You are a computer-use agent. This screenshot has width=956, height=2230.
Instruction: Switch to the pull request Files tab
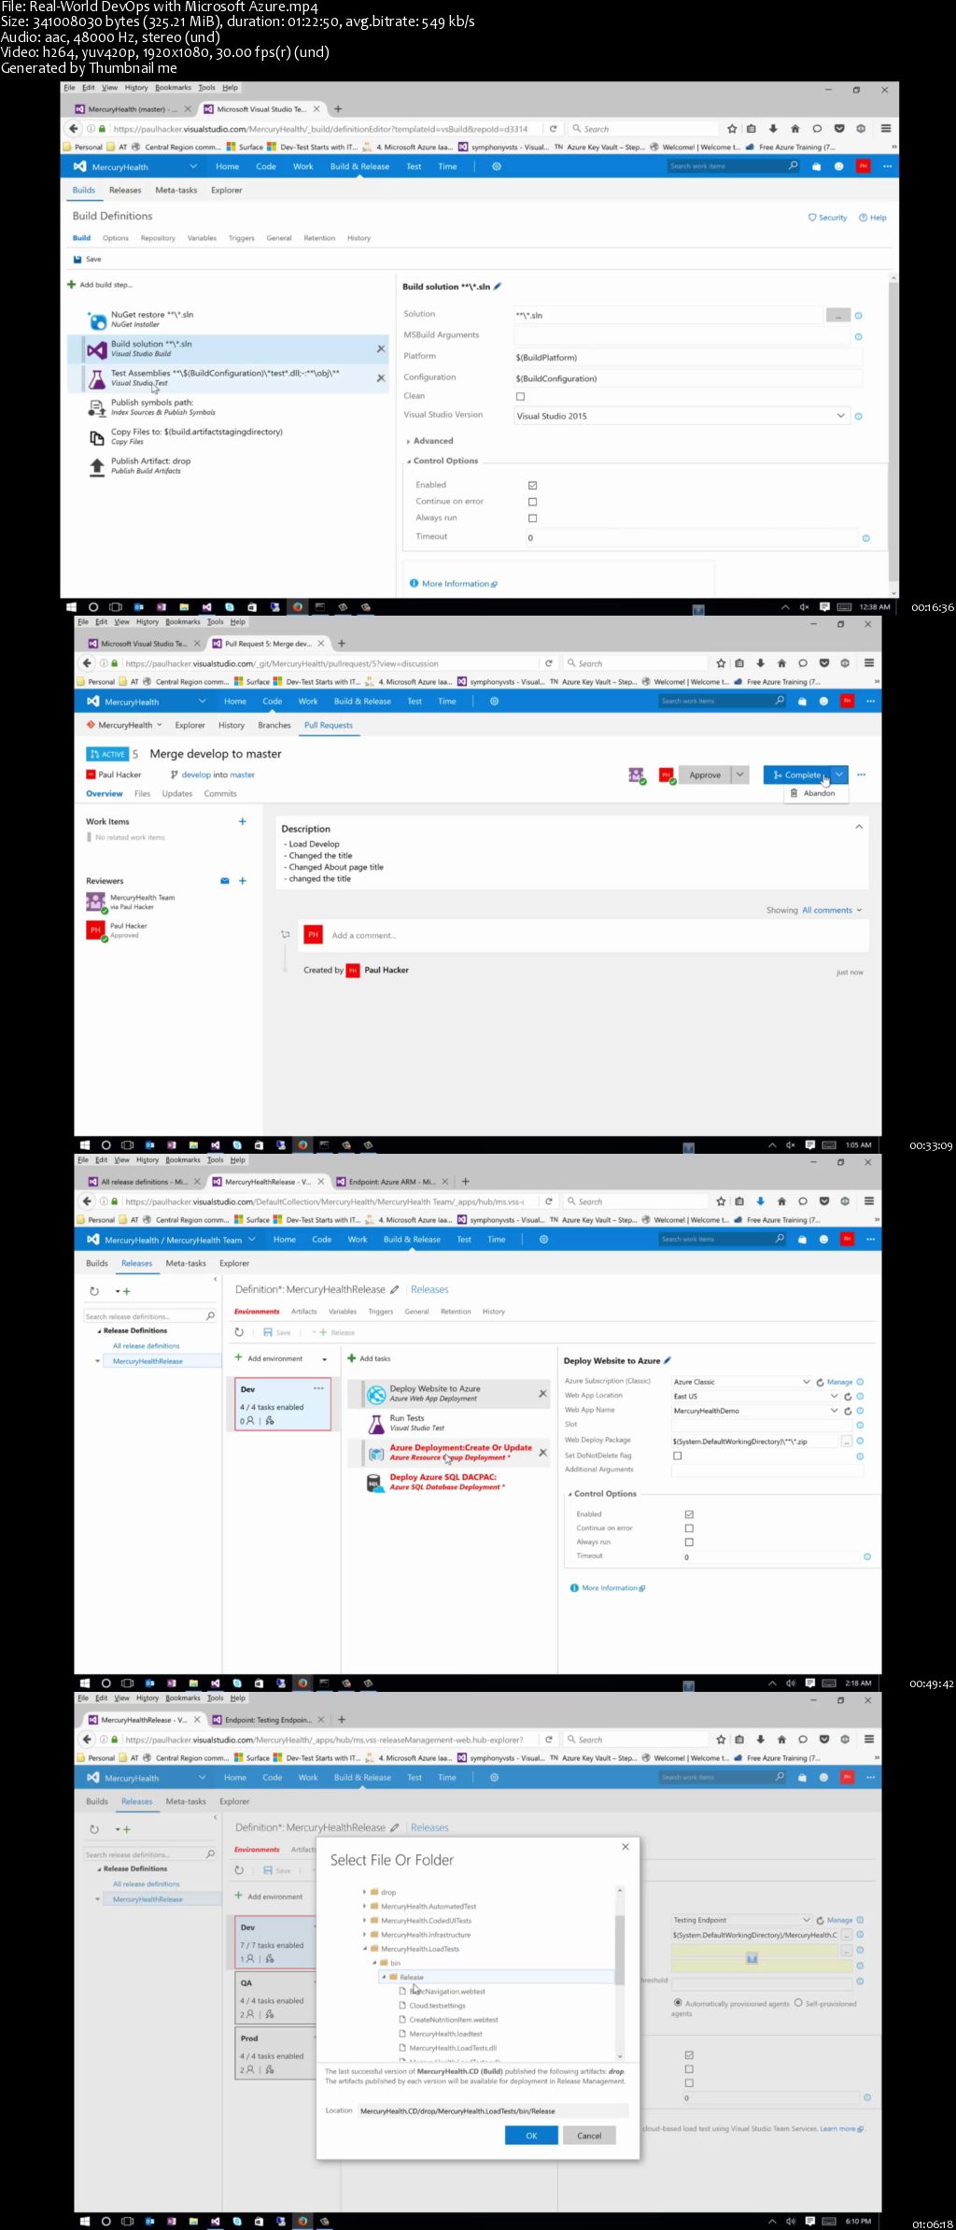pyautogui.click(x=142, y=794)
